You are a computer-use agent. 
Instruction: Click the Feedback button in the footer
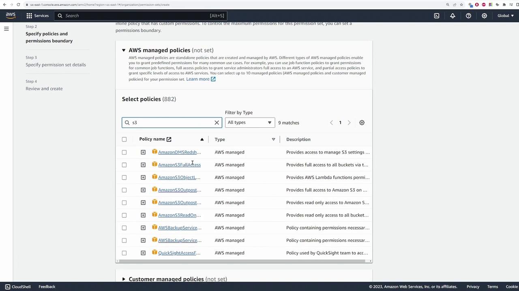click(x=47, y=287)
